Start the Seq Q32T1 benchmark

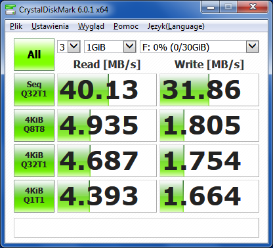(x=34, y=90)
